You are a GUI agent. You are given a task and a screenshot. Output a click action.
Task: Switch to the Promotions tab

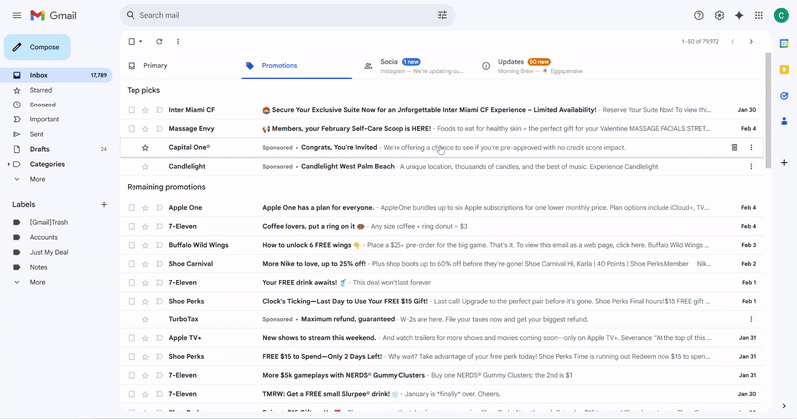pyautogui.click(x=296, y=66)
